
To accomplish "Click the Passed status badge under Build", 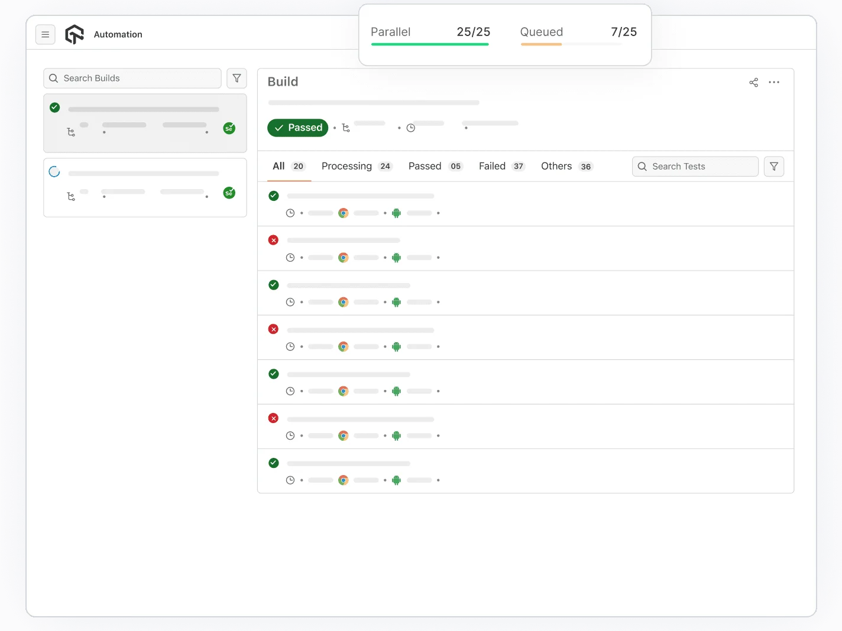I will coord(297,128).
